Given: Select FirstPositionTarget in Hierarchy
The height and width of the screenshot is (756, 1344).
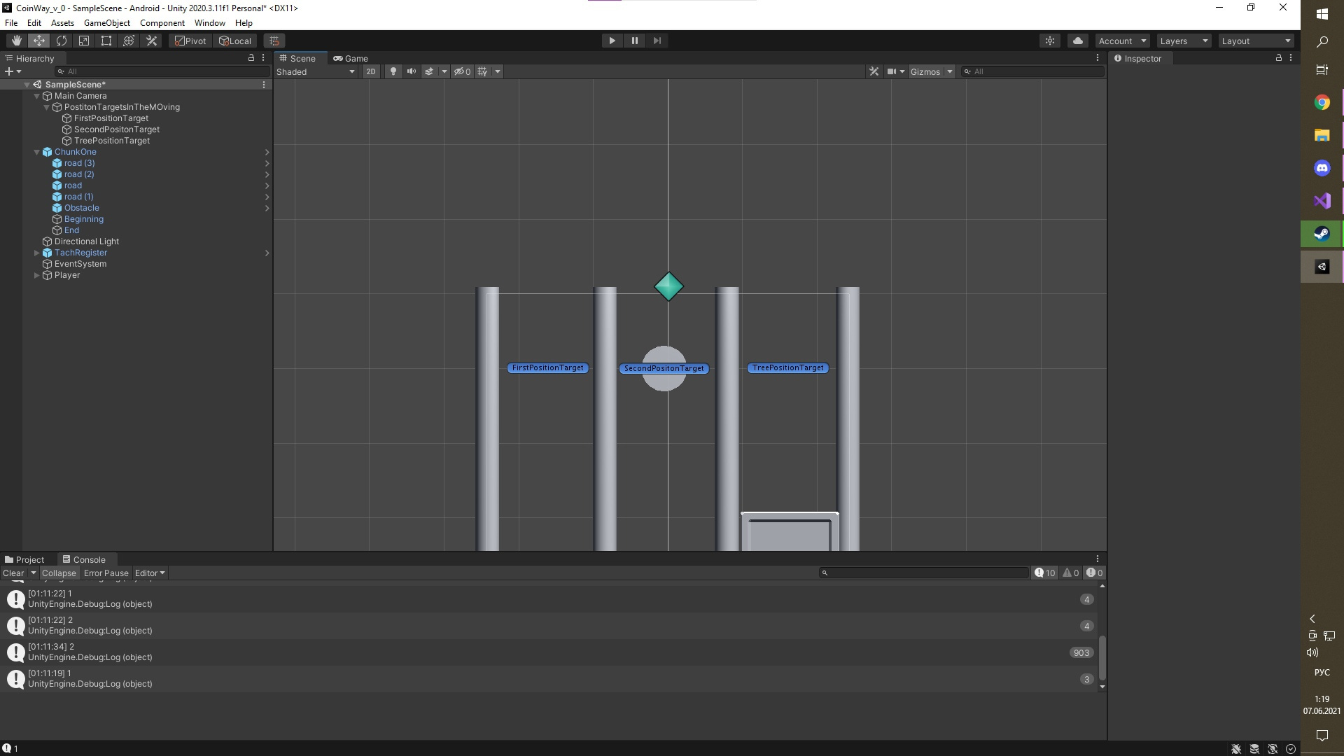Looking at the screenshot, I should coord(111,118).
